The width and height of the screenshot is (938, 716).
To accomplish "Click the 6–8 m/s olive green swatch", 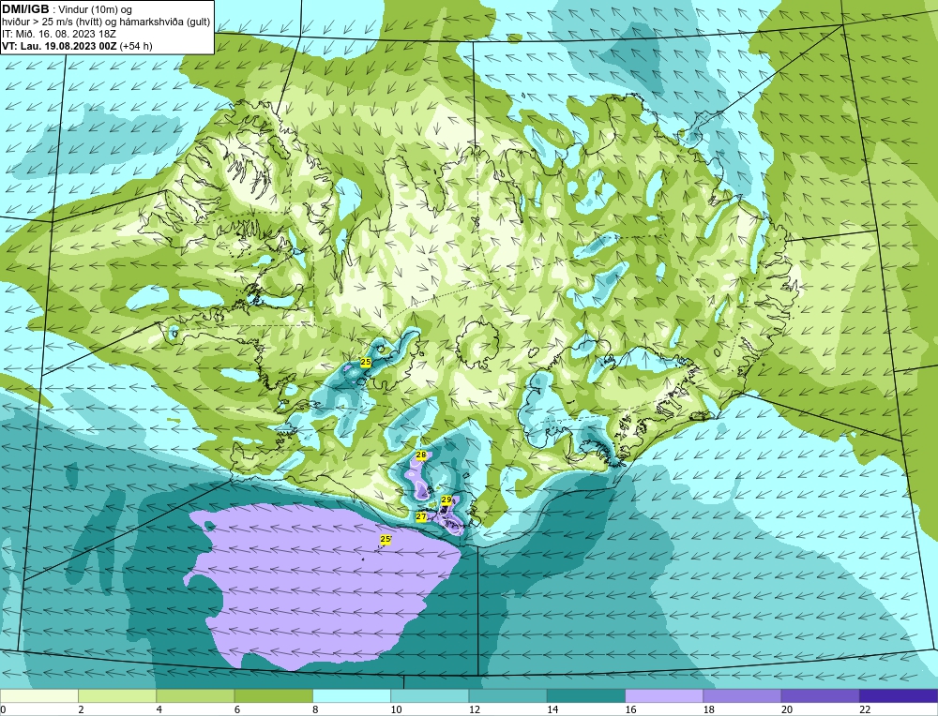I will pyautogui.click(x=273, y=696).
